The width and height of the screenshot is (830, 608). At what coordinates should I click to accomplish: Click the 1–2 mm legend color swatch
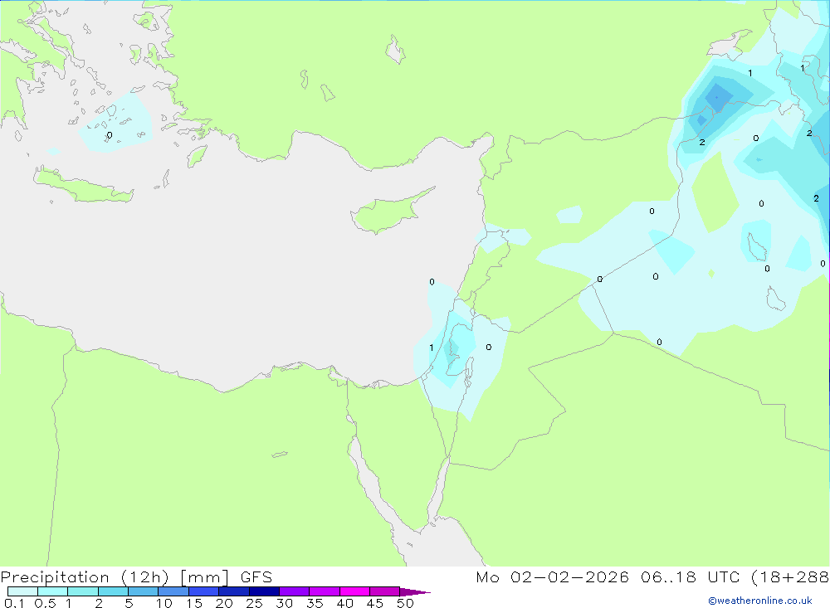click(83, 591)
